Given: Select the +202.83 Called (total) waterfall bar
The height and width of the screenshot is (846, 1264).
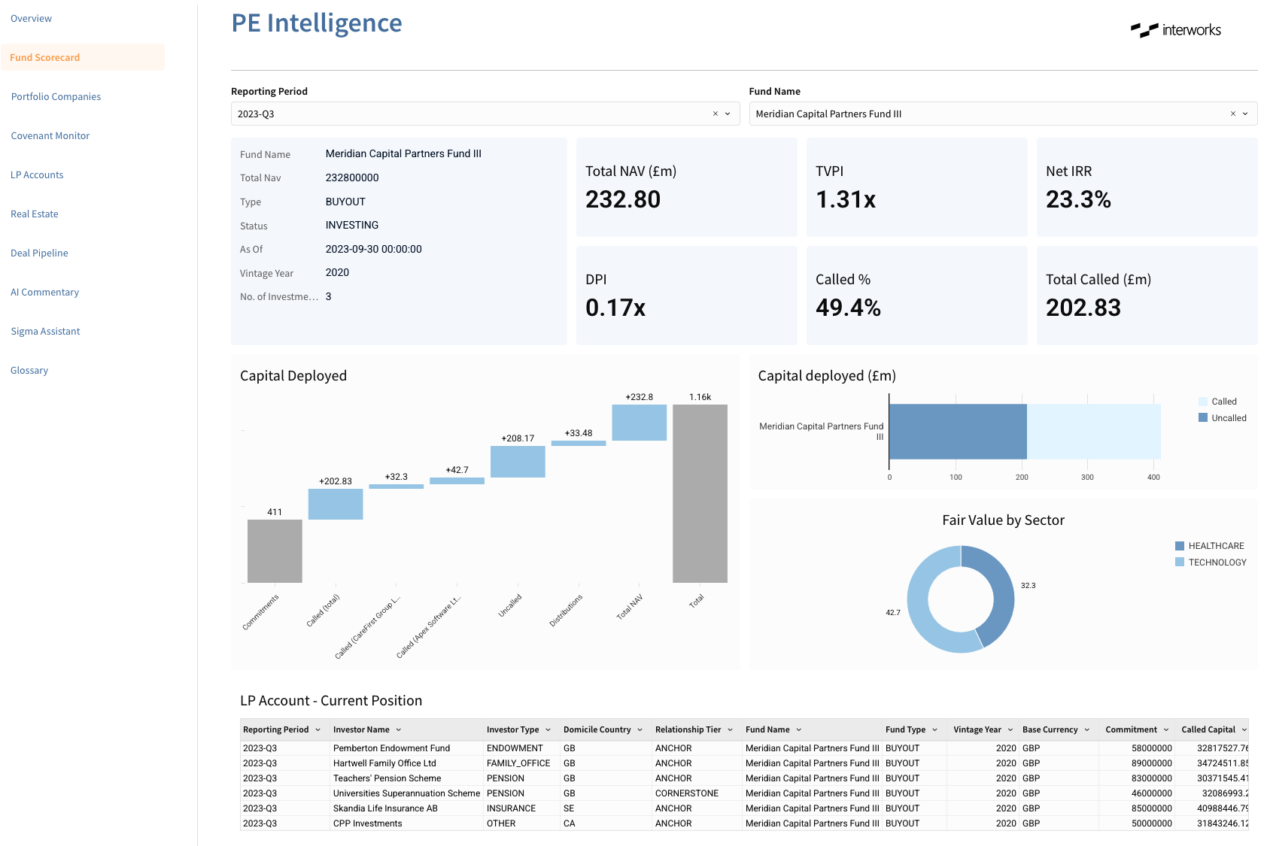Looking at the screenshot, I should 336,504.
